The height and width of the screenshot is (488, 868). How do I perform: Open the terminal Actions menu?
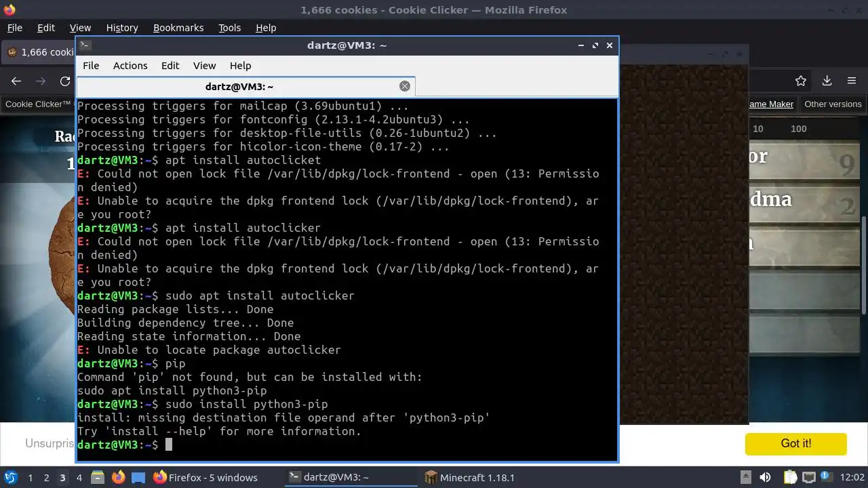point(130,66)
